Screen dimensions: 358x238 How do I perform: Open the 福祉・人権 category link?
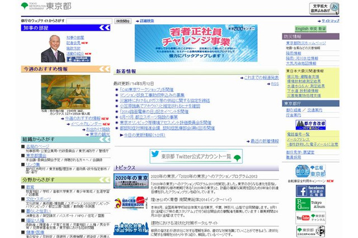coord(35,220)
